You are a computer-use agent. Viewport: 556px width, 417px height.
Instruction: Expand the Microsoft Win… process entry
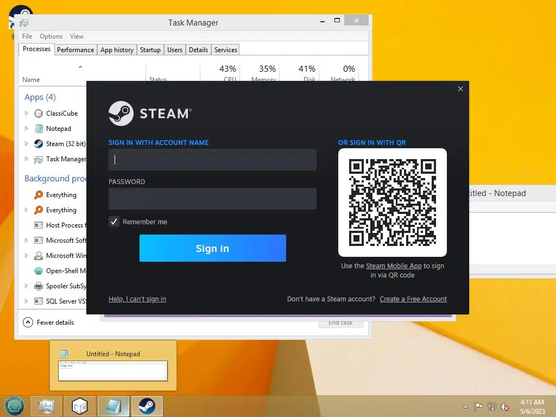point(26,255)
